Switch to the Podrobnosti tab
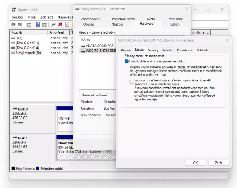Image resolution: width=237 pixels, height=188 pixels. click(x=185, y=50)
